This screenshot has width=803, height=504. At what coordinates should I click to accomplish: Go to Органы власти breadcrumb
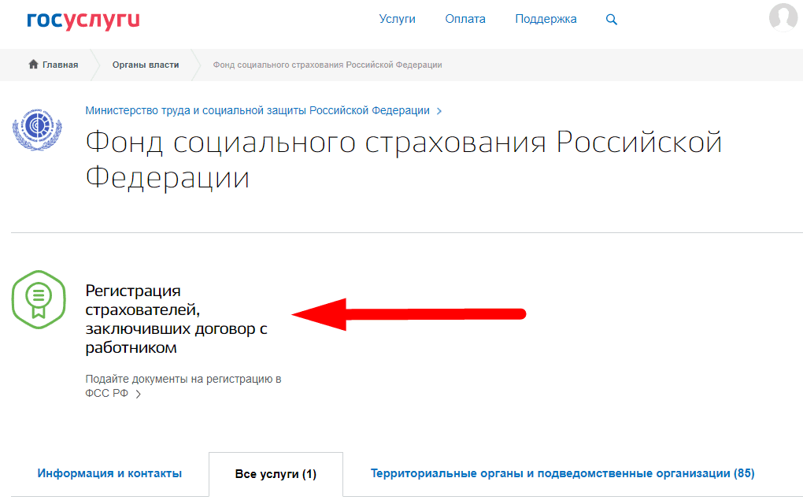pyautogui.click(x=146, y=65)
